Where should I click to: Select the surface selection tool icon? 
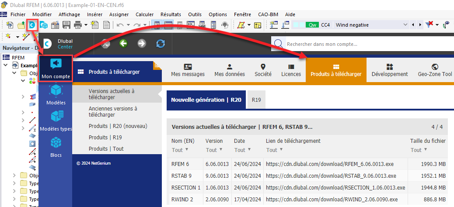point(241,25)
